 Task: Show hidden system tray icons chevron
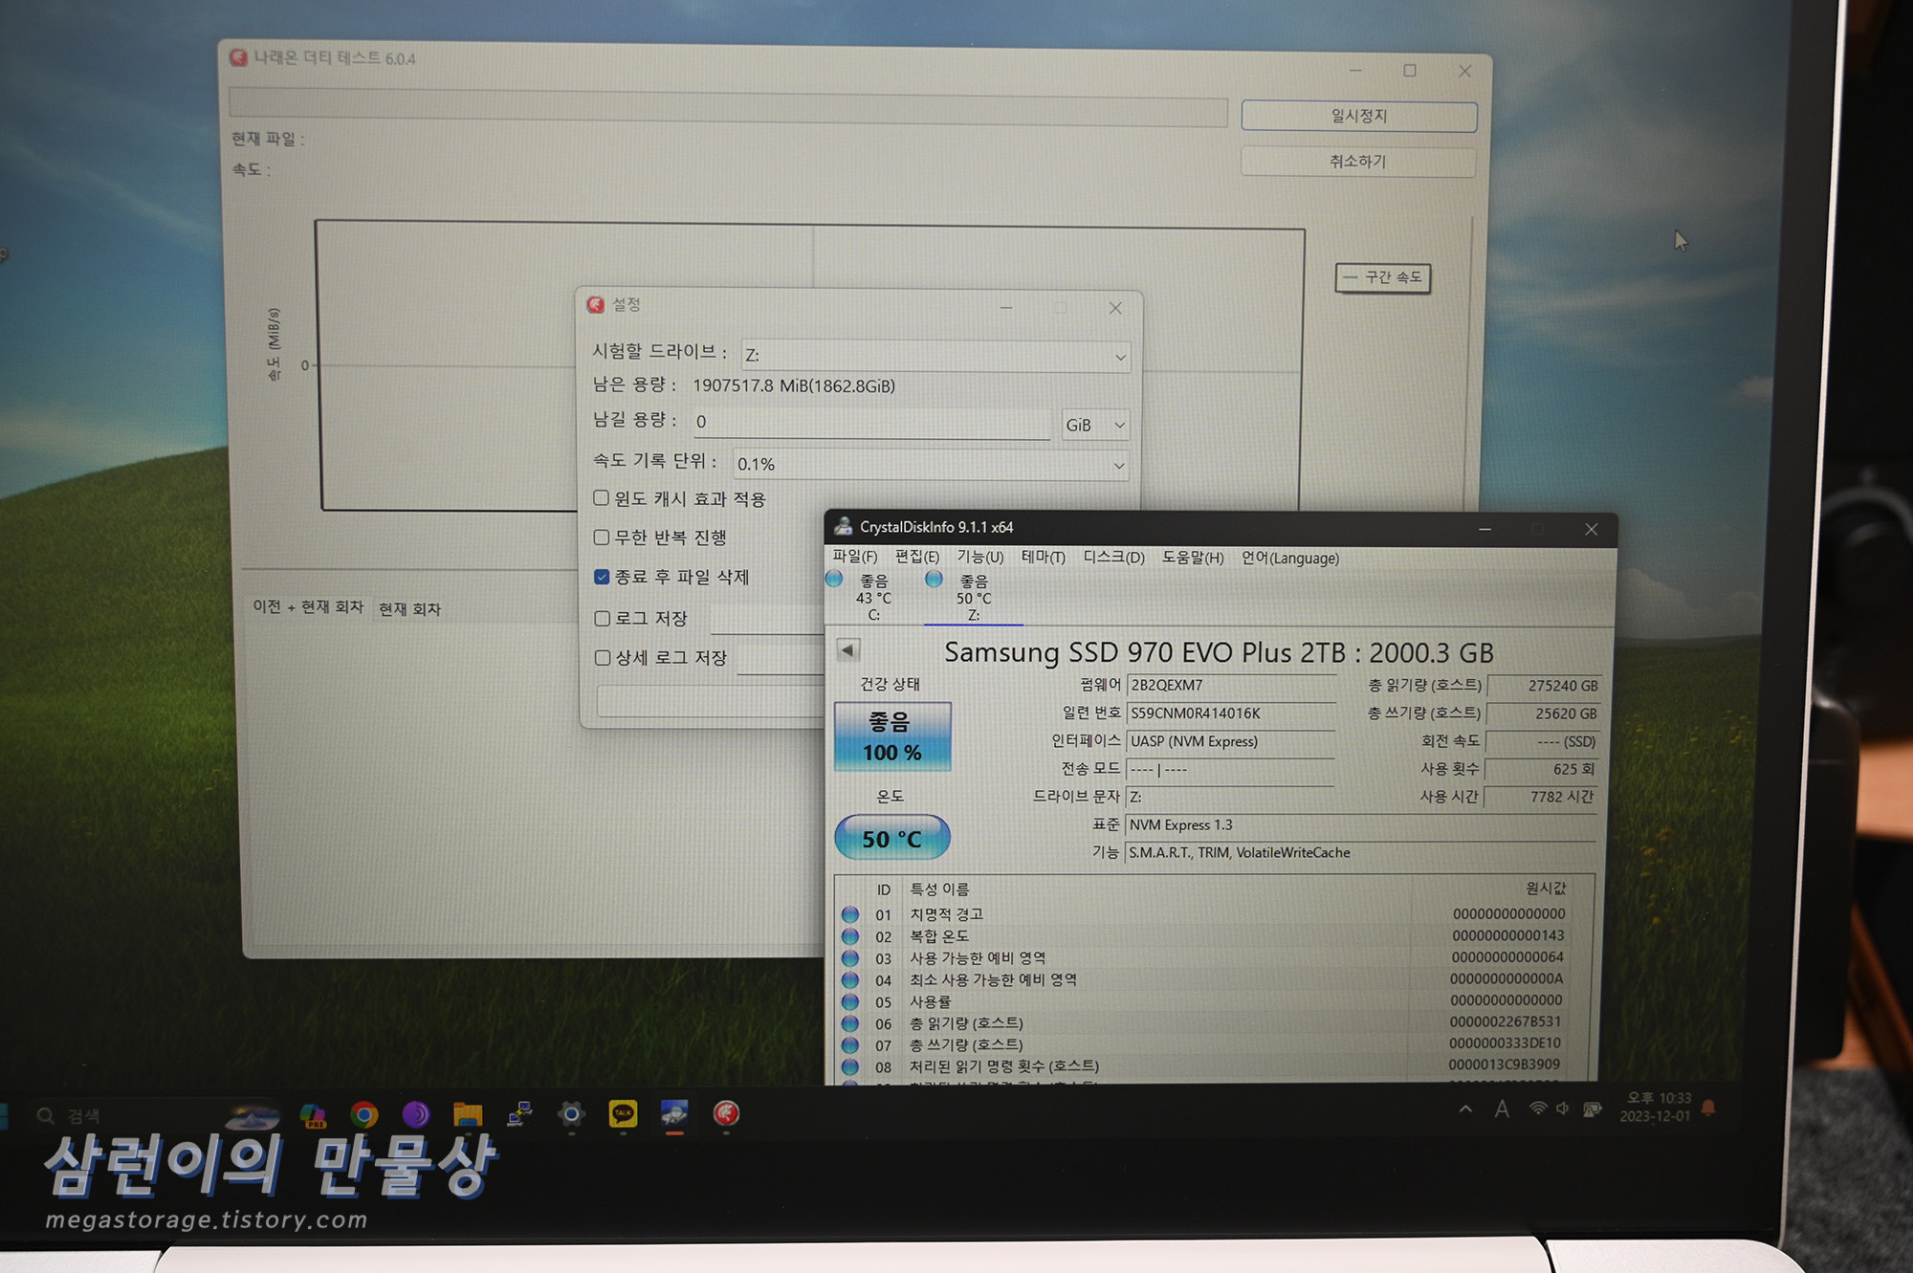click(x=1465, y=1109)
